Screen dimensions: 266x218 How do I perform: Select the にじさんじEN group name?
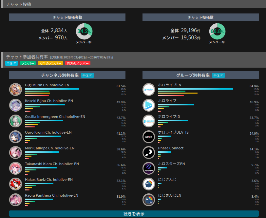click(170, 195)
